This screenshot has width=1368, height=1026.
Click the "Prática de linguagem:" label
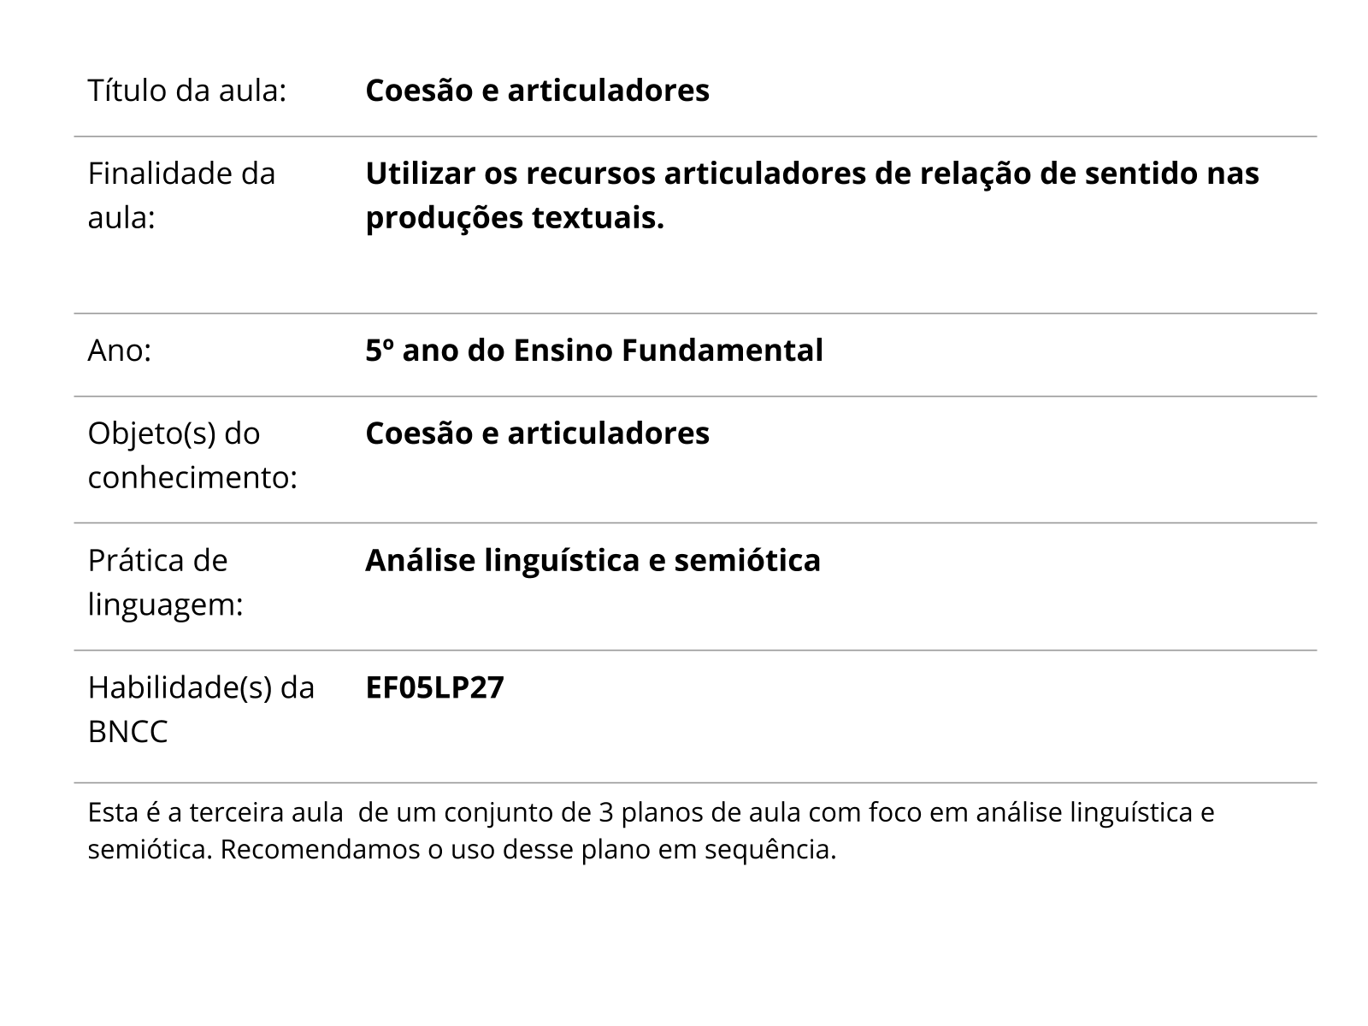point(165,582)
